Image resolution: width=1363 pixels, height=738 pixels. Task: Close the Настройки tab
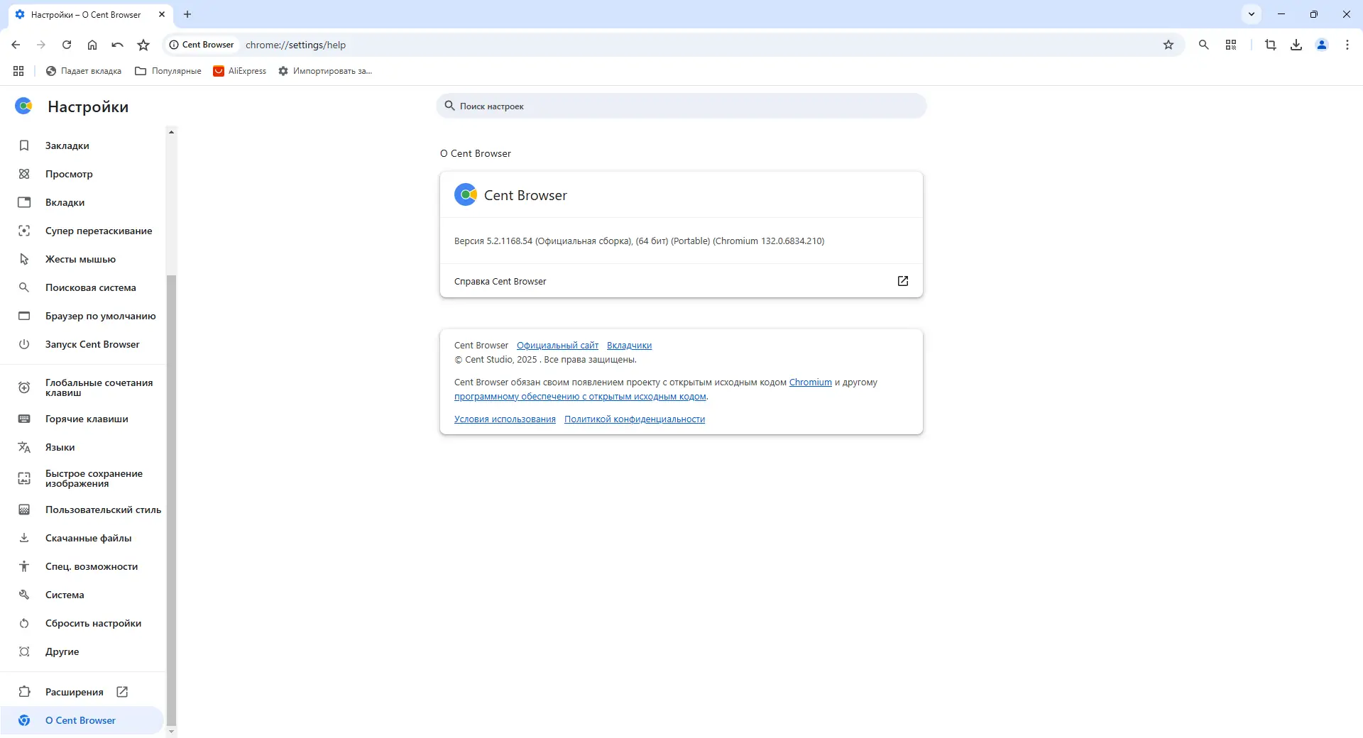click(x=162, y=14)
